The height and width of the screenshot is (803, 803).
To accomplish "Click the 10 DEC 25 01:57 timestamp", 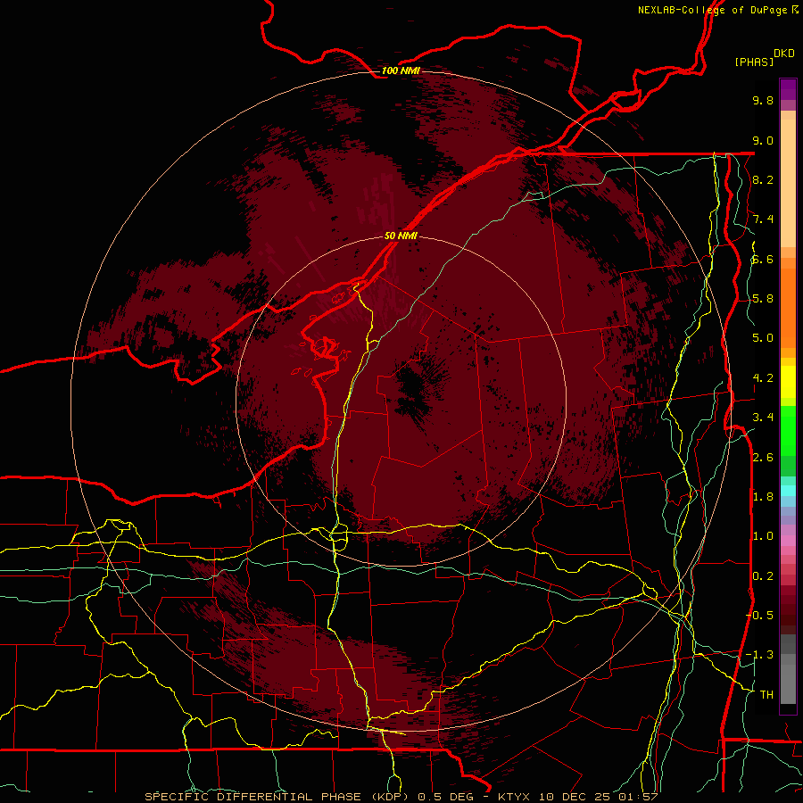I will tap(598, 797).
